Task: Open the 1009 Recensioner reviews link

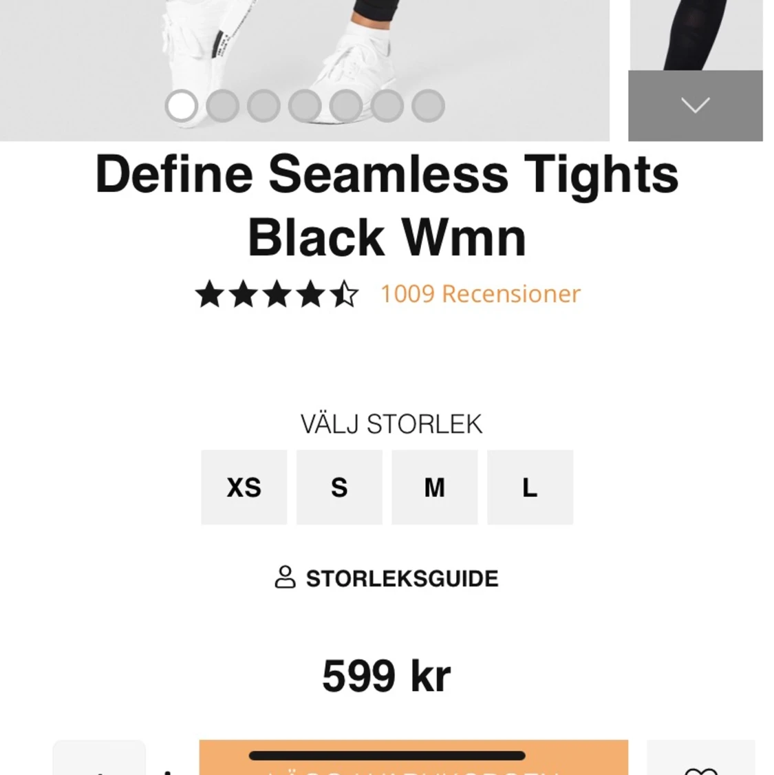Action: pyautogui.click(x=480, y=295)
